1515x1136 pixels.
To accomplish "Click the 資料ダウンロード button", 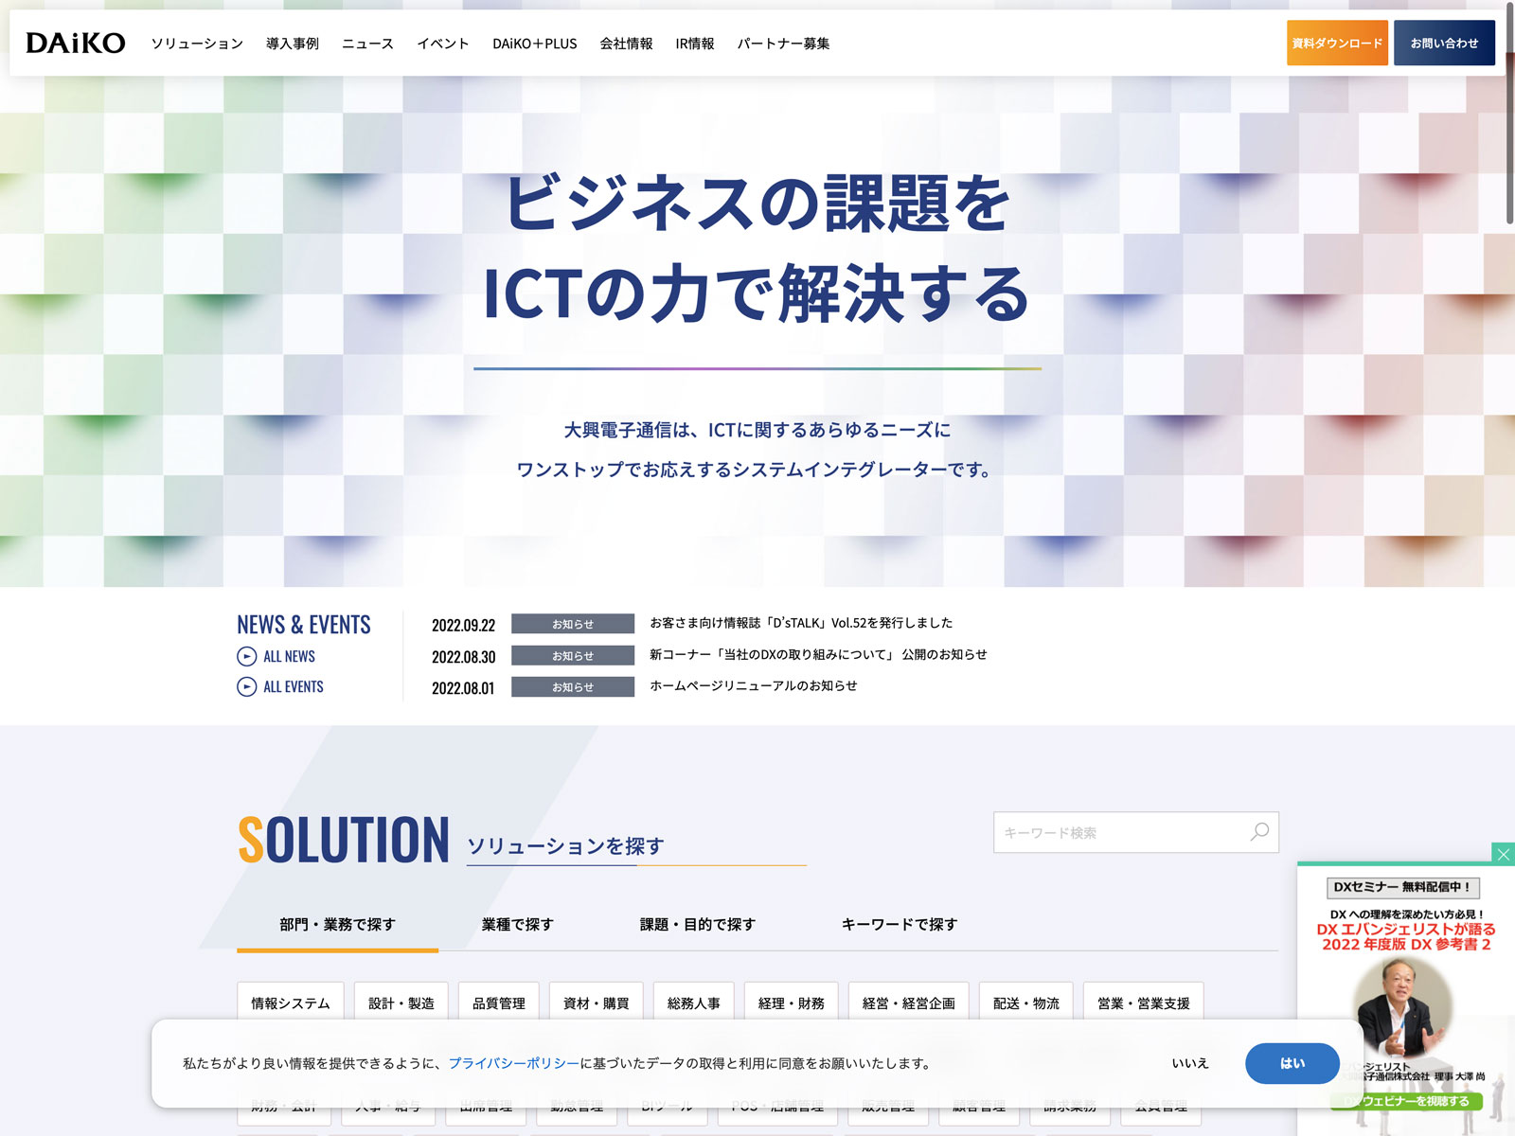I will click(x=1337, y=43).
